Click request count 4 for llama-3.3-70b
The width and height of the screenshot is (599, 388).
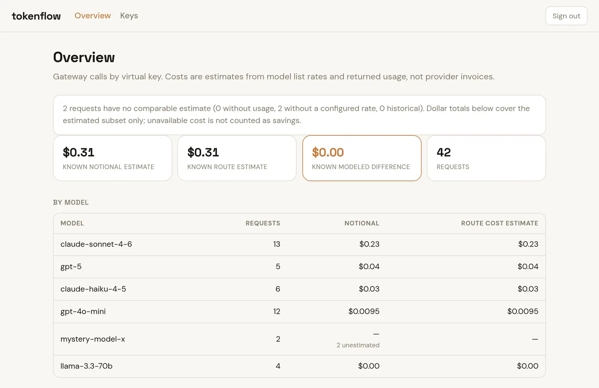[x=278, y=366]
